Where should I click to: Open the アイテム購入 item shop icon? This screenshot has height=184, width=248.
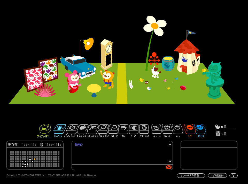pyautogui.click(x=45, y=128)
